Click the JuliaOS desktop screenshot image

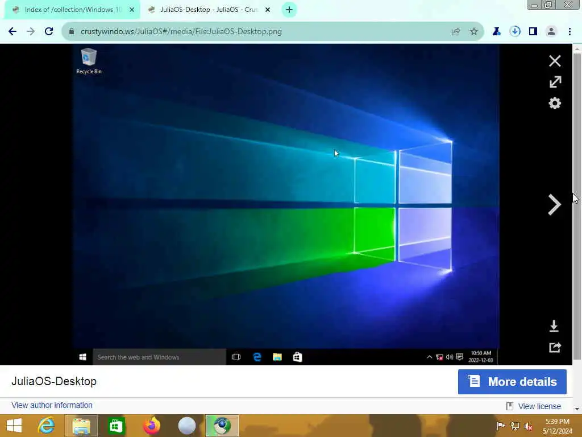tap(286, 204)
